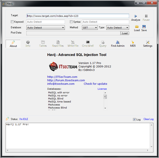
Task: Open the Cmd Shell tab
Action: tap(88, 44)
